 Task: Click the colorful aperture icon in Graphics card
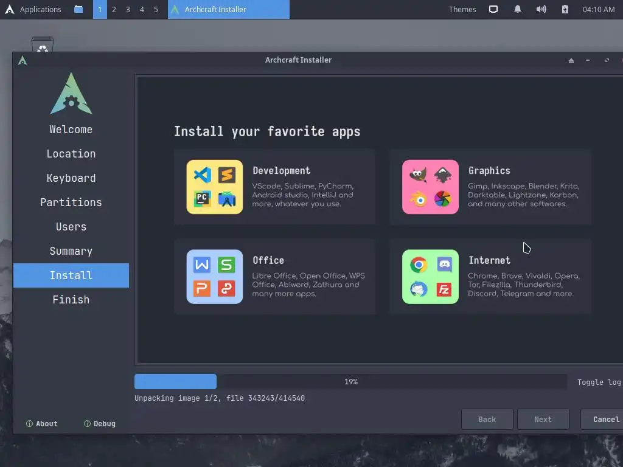point(443,199)
